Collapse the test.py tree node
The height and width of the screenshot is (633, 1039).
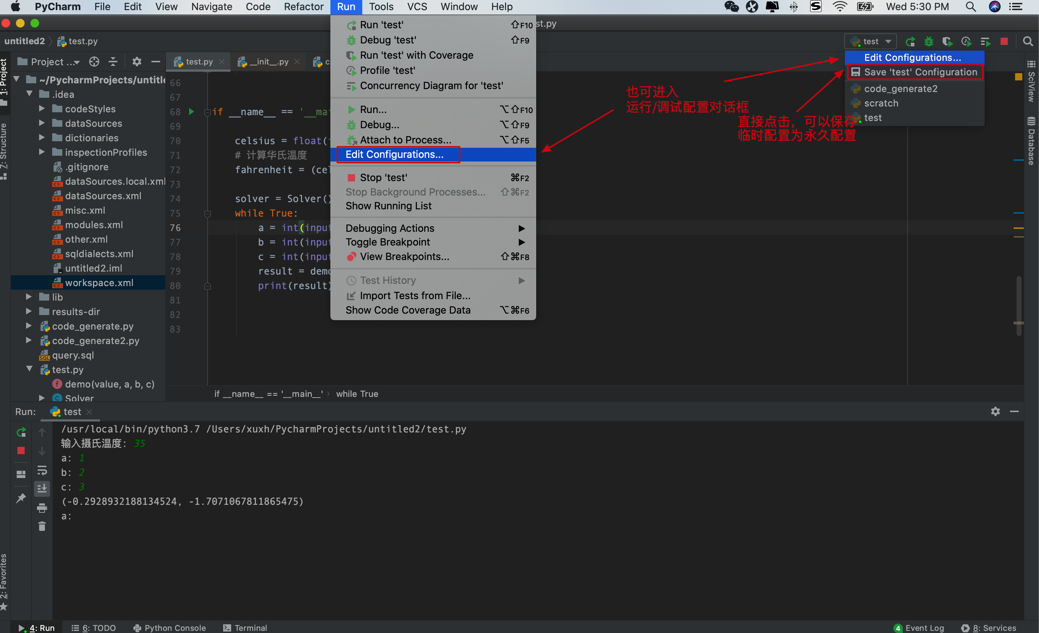coord(29,369)
